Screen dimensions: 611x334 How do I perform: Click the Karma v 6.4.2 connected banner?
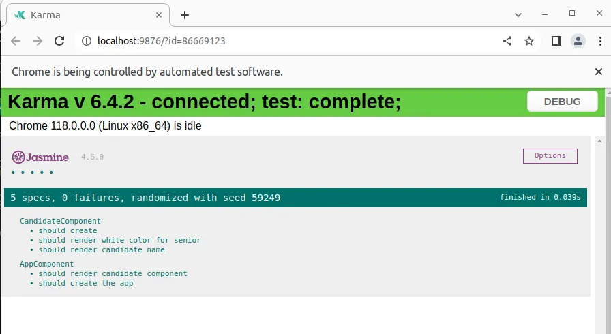303,102
